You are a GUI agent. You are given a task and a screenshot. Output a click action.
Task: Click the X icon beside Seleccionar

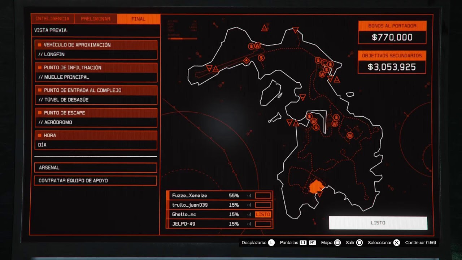tap(397, 243)
